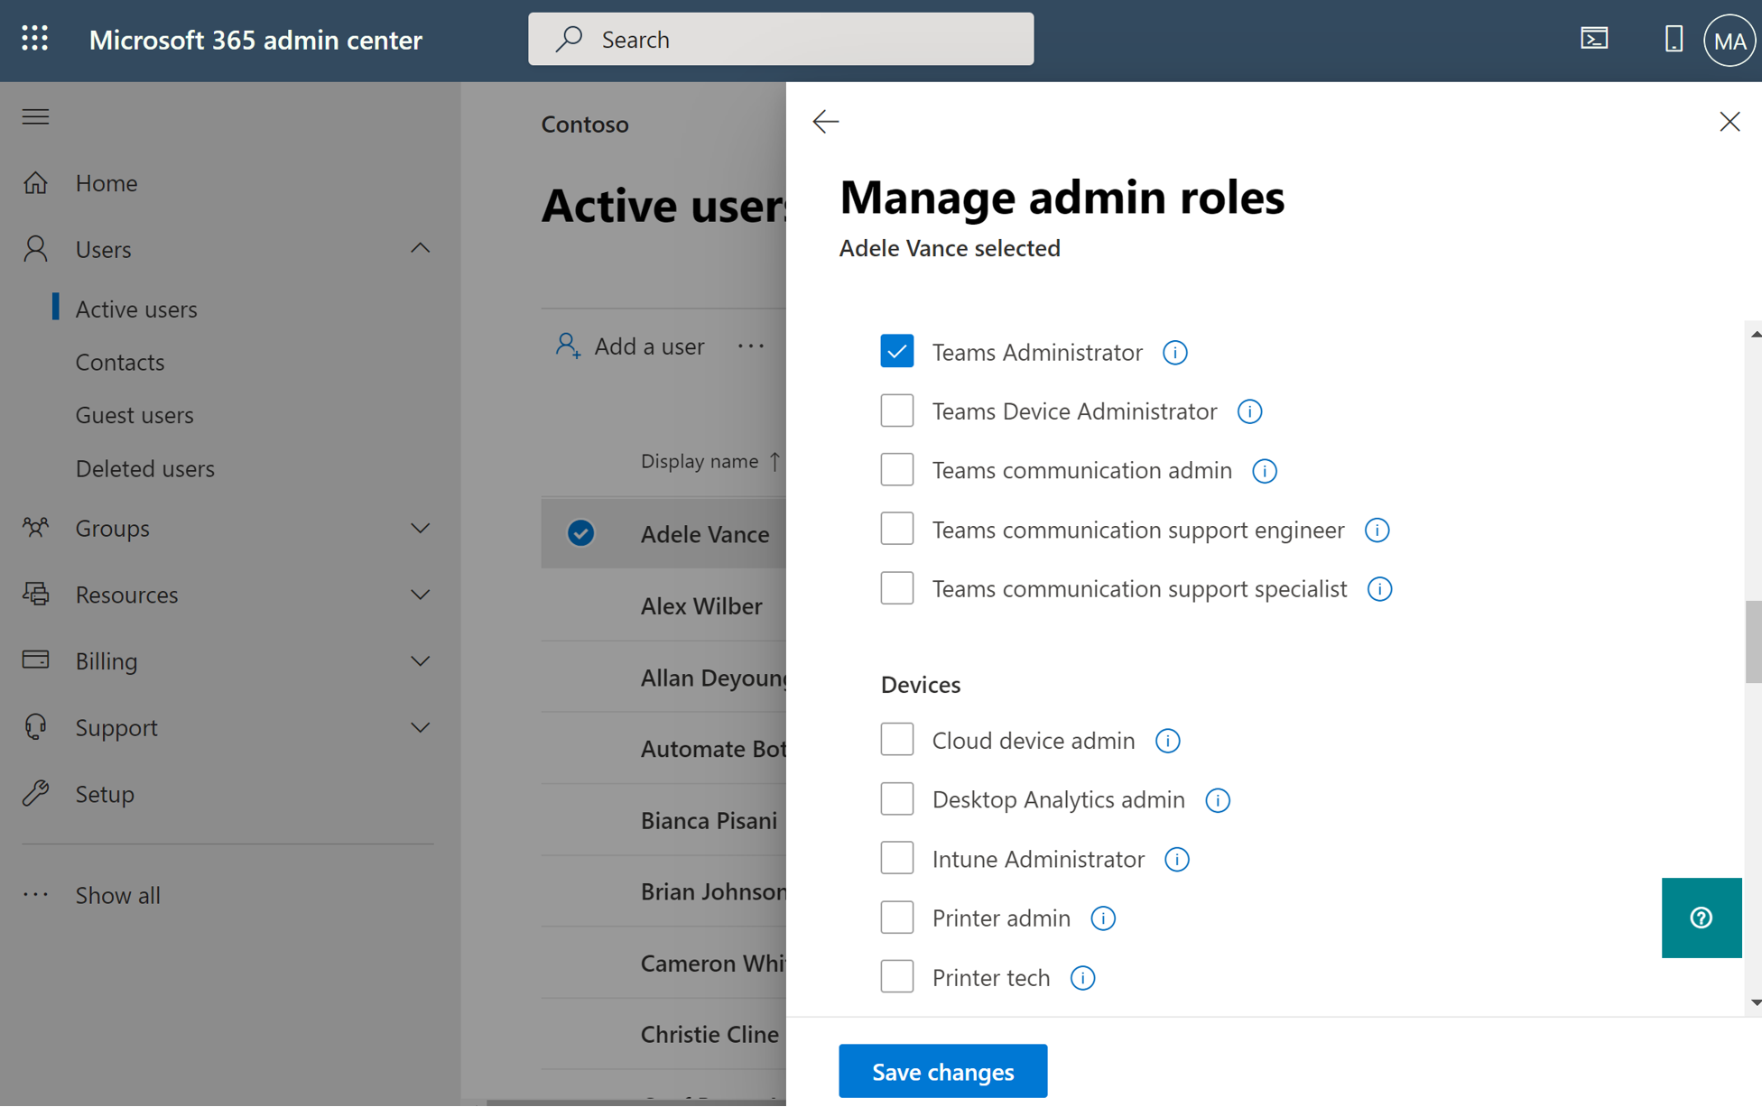This screenshot has width=1762, height=1107.
Task: Save changes to admin roles
Action: click(x=943, y=1071)
